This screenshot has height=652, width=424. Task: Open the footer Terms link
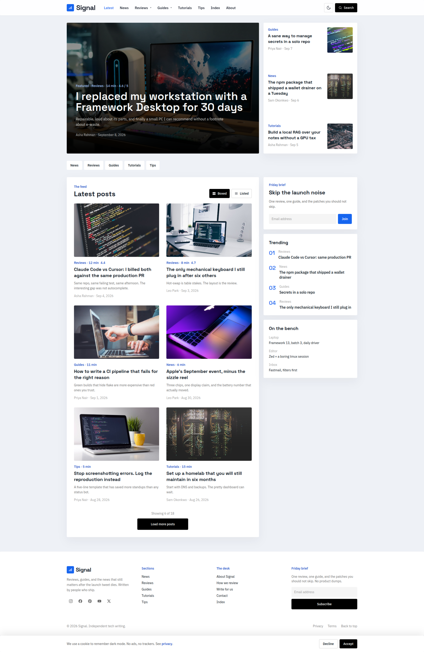click(332, 626)
